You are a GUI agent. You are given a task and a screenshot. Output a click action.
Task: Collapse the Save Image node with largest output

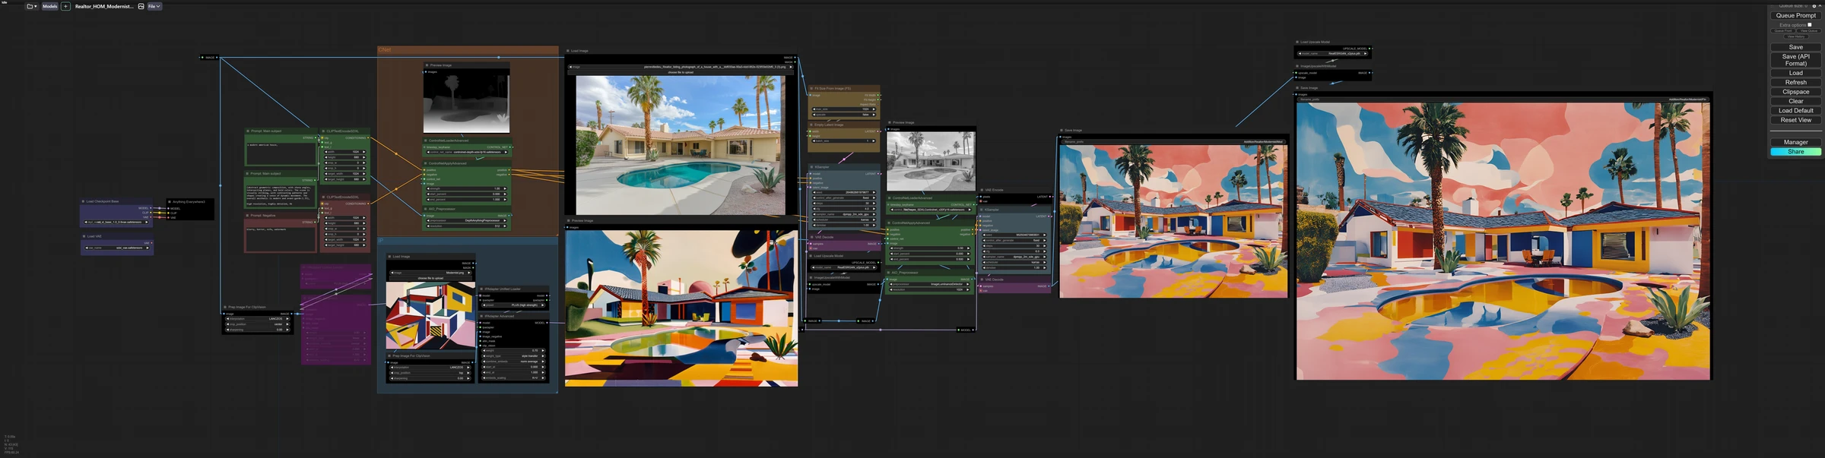[1297, 87]
